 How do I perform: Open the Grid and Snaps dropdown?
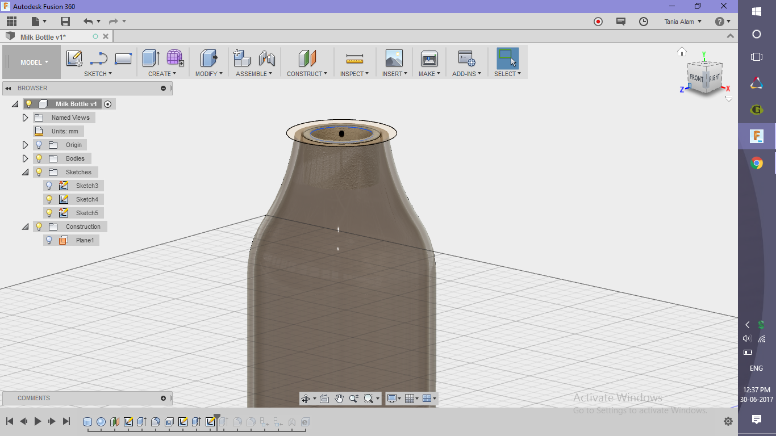pyautogui.click(x=412, y=399)
